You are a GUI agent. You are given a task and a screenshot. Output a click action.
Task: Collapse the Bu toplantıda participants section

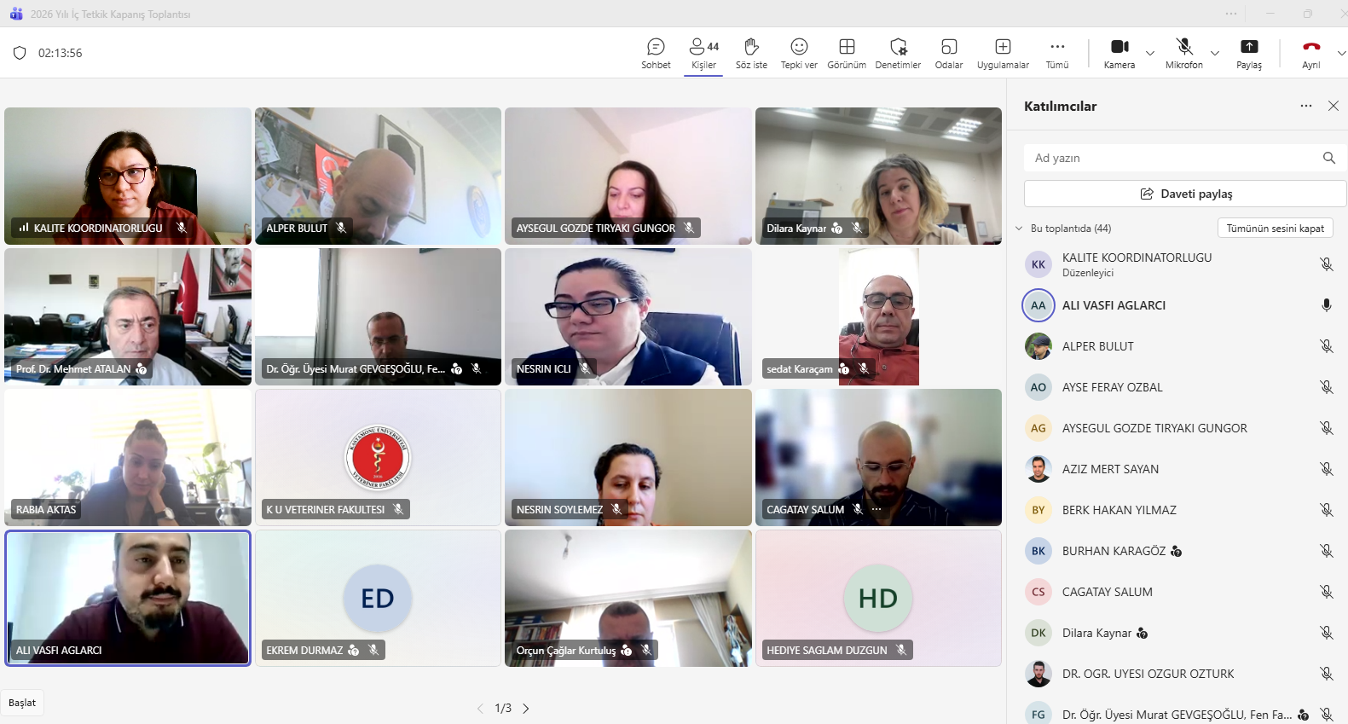(1019, 229)
